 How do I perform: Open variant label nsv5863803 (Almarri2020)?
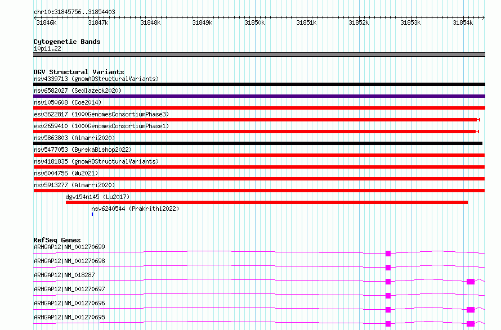[x=74, y=138]
